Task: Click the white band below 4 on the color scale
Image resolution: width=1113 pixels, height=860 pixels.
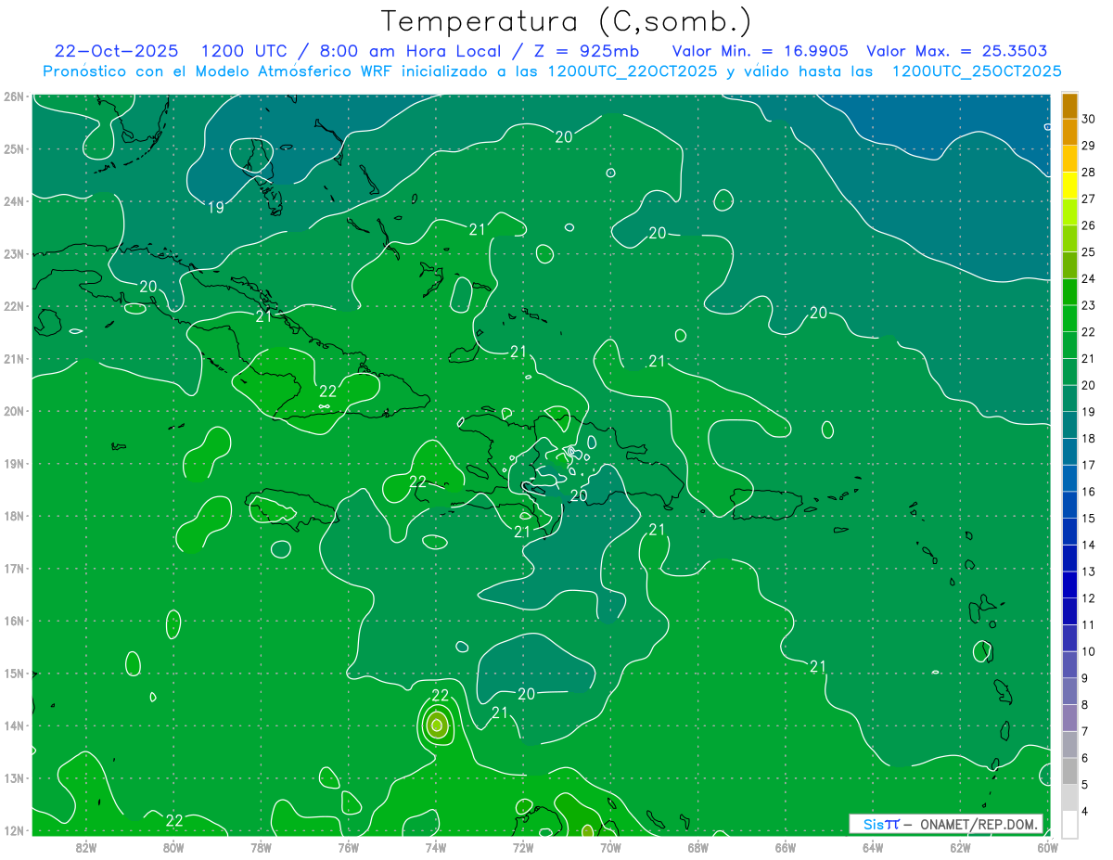Action: (1069, 824)
